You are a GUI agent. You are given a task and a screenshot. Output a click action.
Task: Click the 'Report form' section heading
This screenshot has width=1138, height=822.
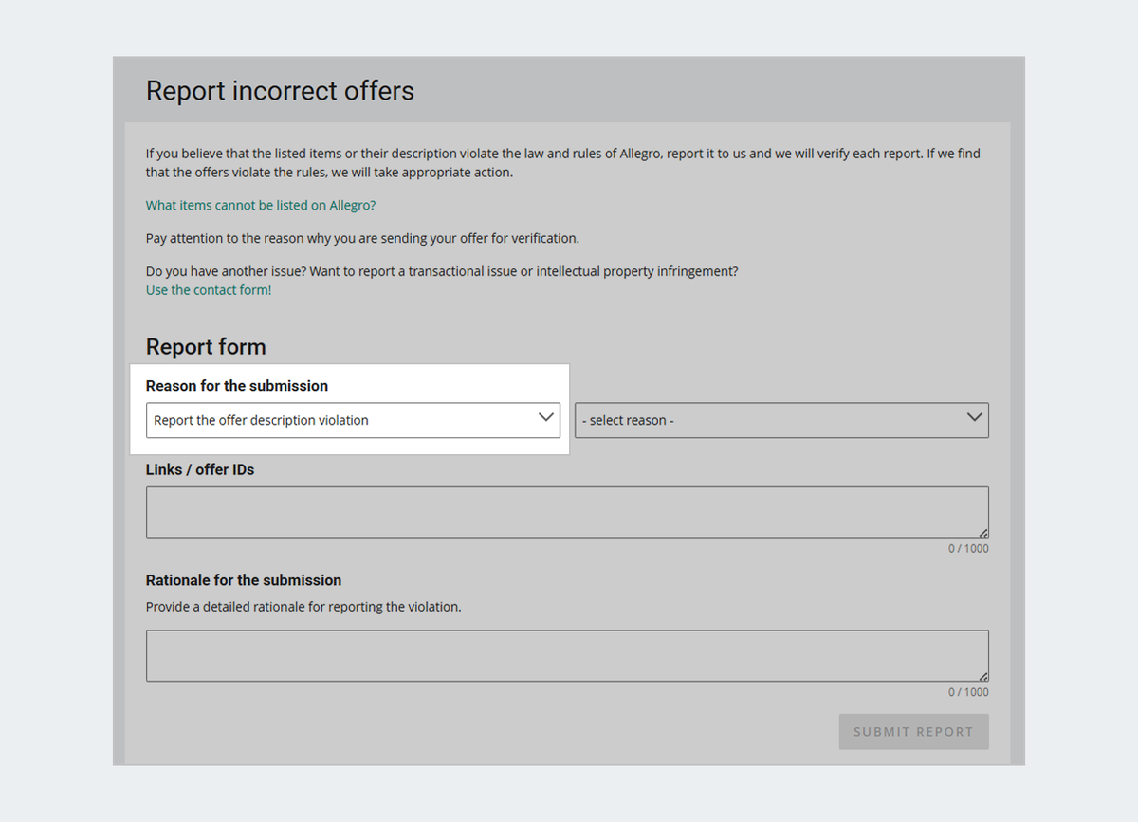tap(206, 347)
